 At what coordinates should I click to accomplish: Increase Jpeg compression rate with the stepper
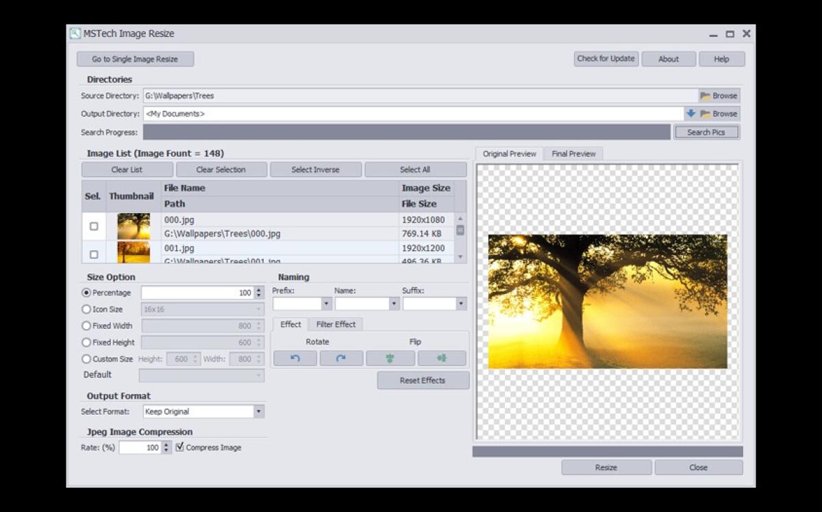166,444
